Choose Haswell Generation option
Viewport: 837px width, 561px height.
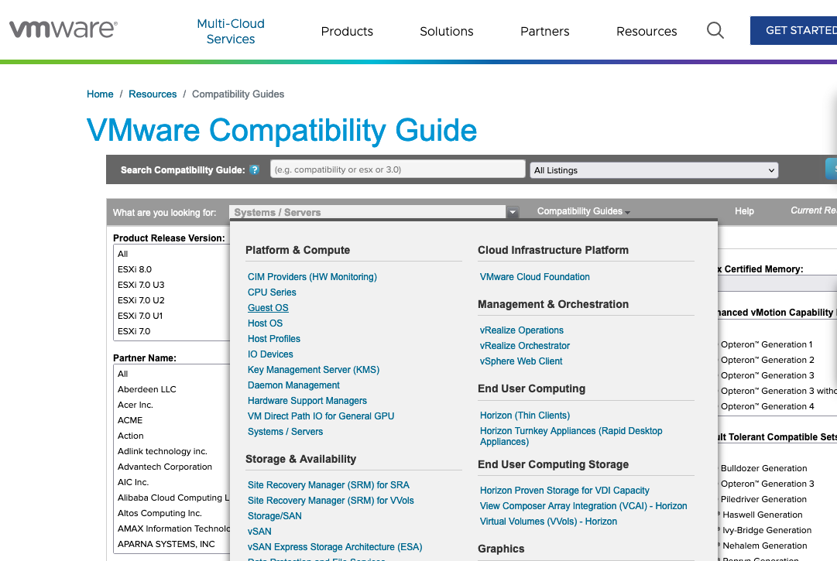[762, 515]
